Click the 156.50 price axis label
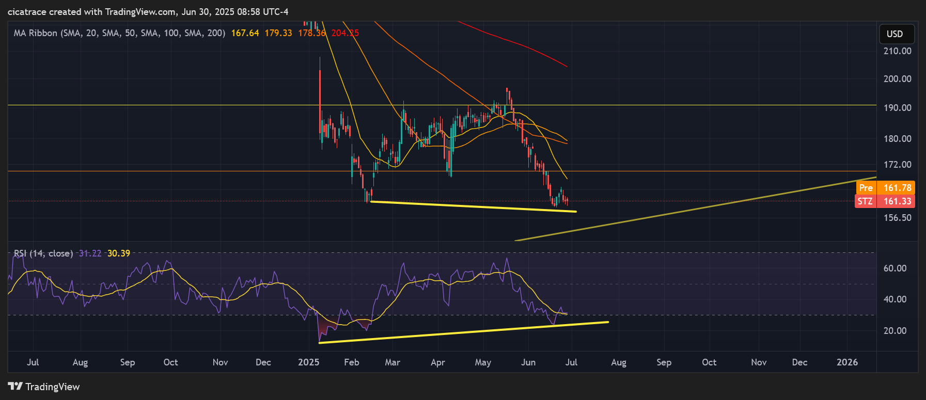This screenshot has width=926, height=400. point(897,218)
